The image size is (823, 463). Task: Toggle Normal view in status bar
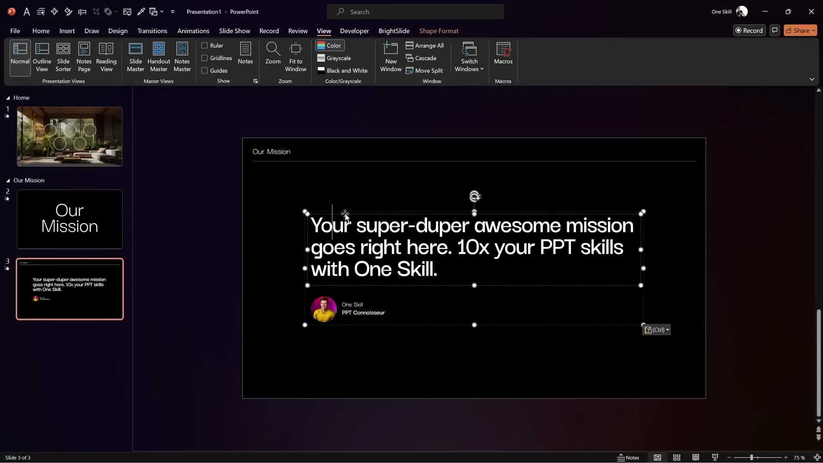pos(657,457)
